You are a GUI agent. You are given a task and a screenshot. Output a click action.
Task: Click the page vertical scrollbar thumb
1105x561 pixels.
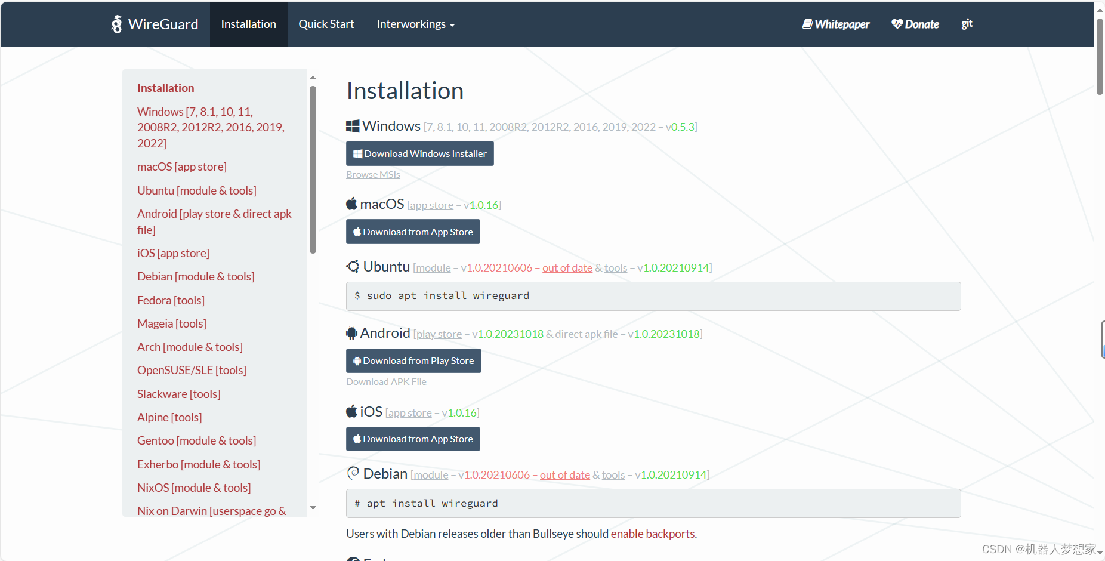(x=1100, y=57)
